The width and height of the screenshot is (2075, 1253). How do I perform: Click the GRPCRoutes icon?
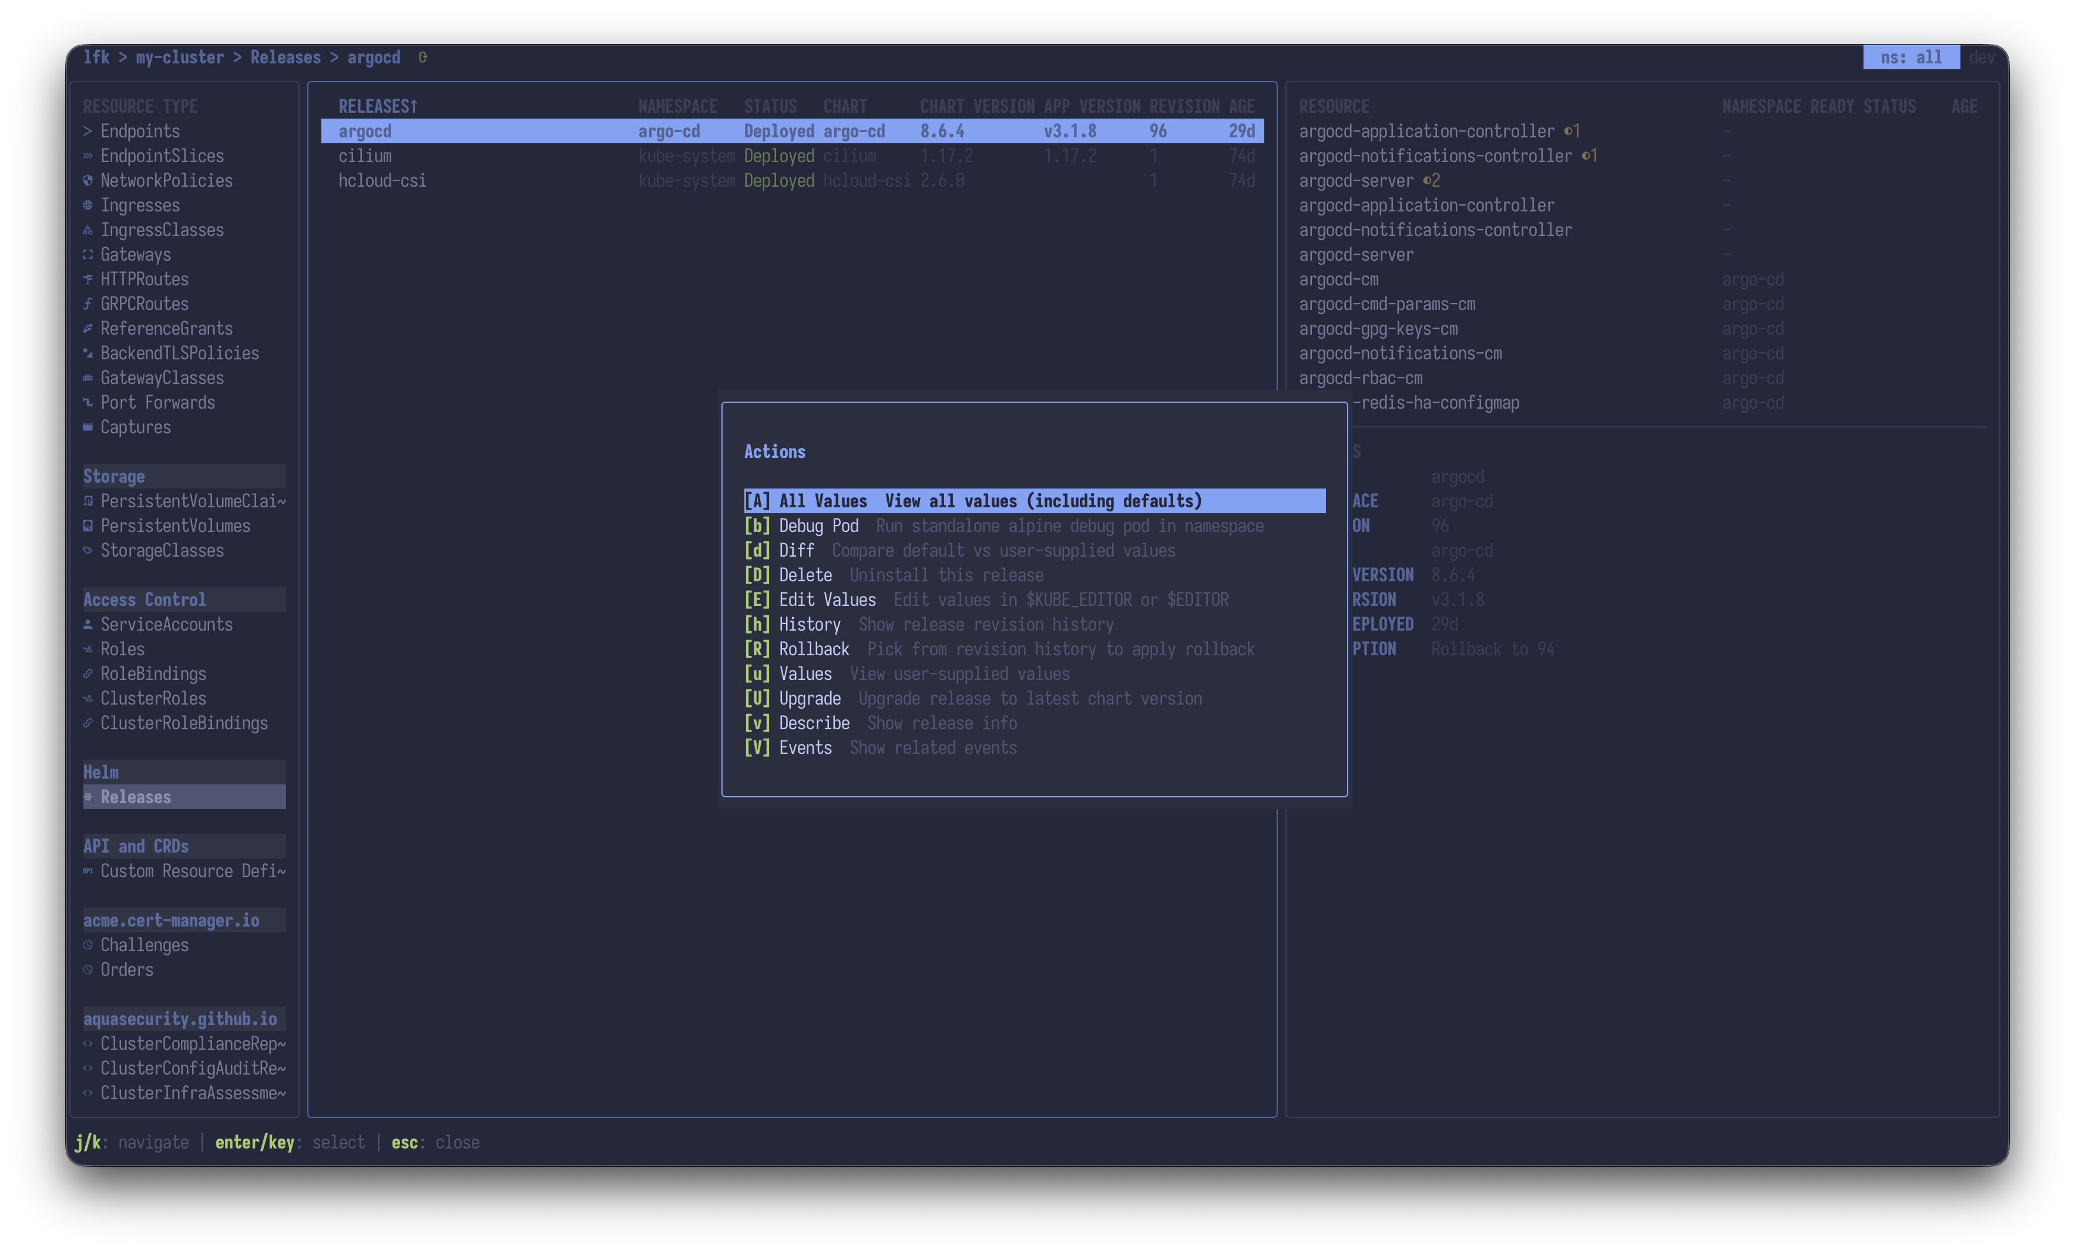(88, 304)
